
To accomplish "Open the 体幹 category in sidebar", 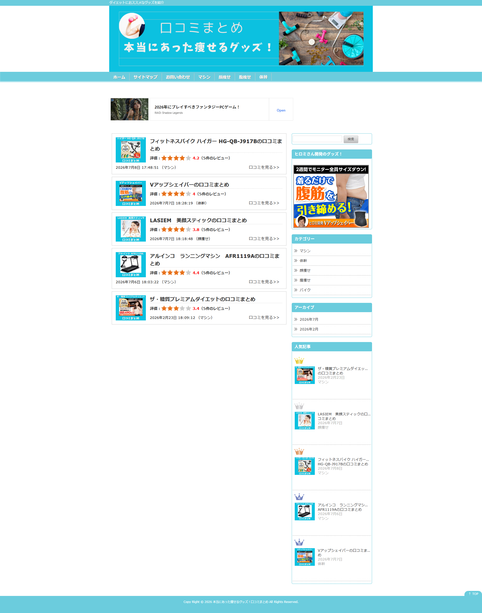I will click(x=303, y=260).
